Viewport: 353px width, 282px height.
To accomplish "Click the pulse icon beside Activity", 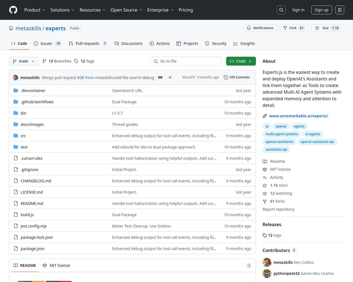I will (x=264, y=178).
